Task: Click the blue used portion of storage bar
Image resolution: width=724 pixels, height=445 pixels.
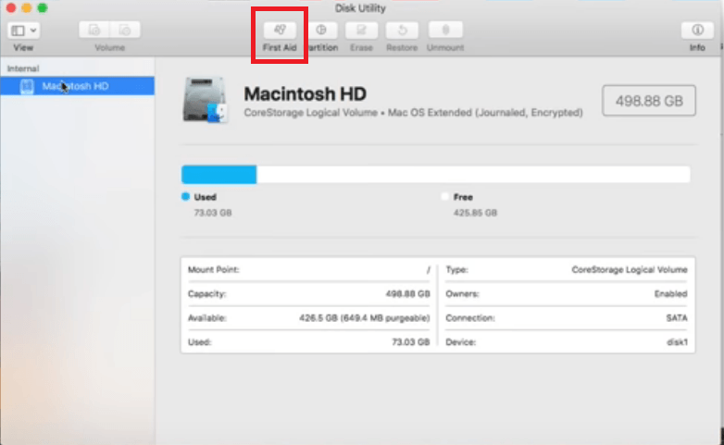Action: (x=218, y=175)
